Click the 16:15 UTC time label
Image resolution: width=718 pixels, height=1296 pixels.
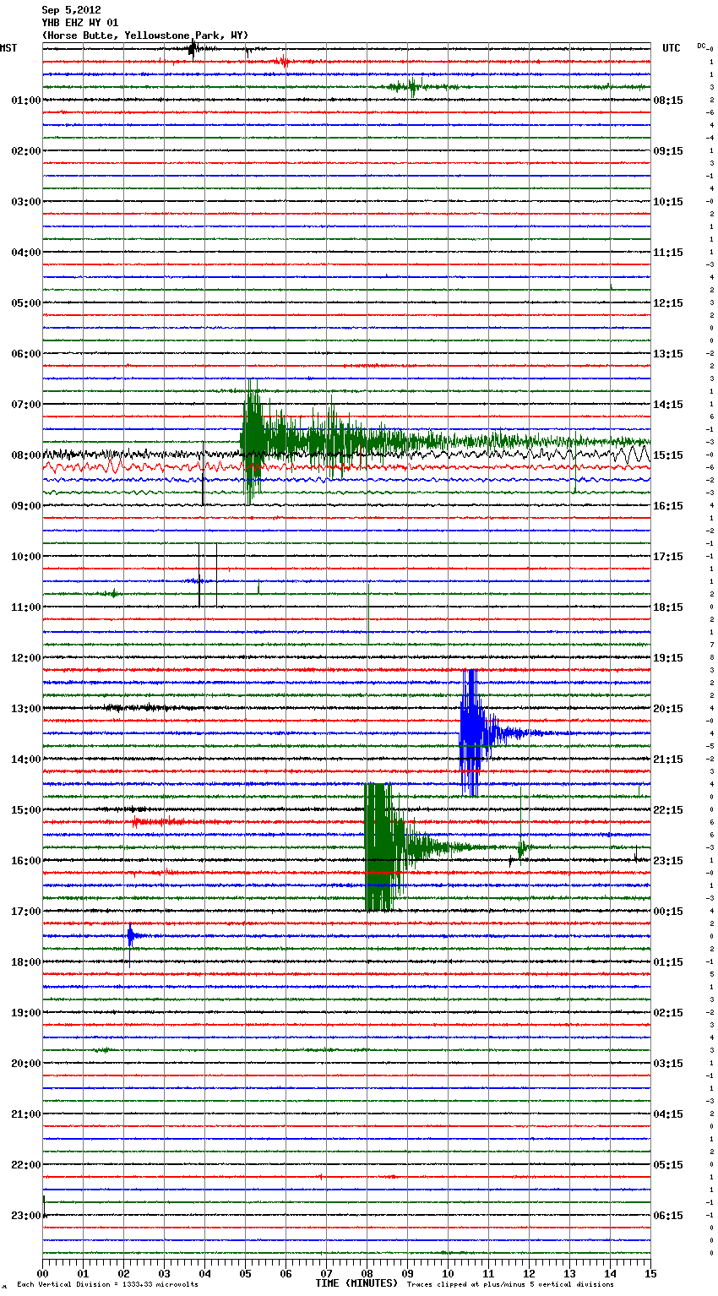tap(668, 506)
